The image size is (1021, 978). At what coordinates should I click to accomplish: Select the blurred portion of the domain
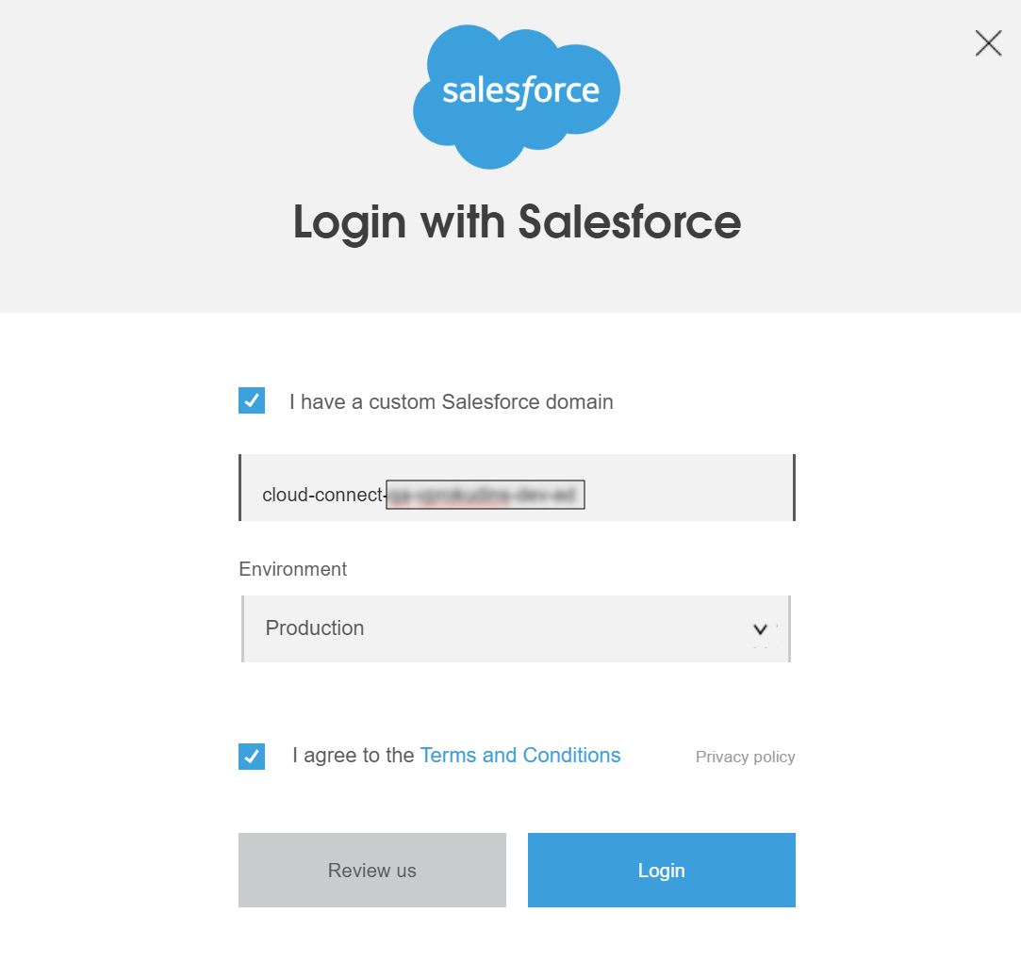(x=486, y=495)
